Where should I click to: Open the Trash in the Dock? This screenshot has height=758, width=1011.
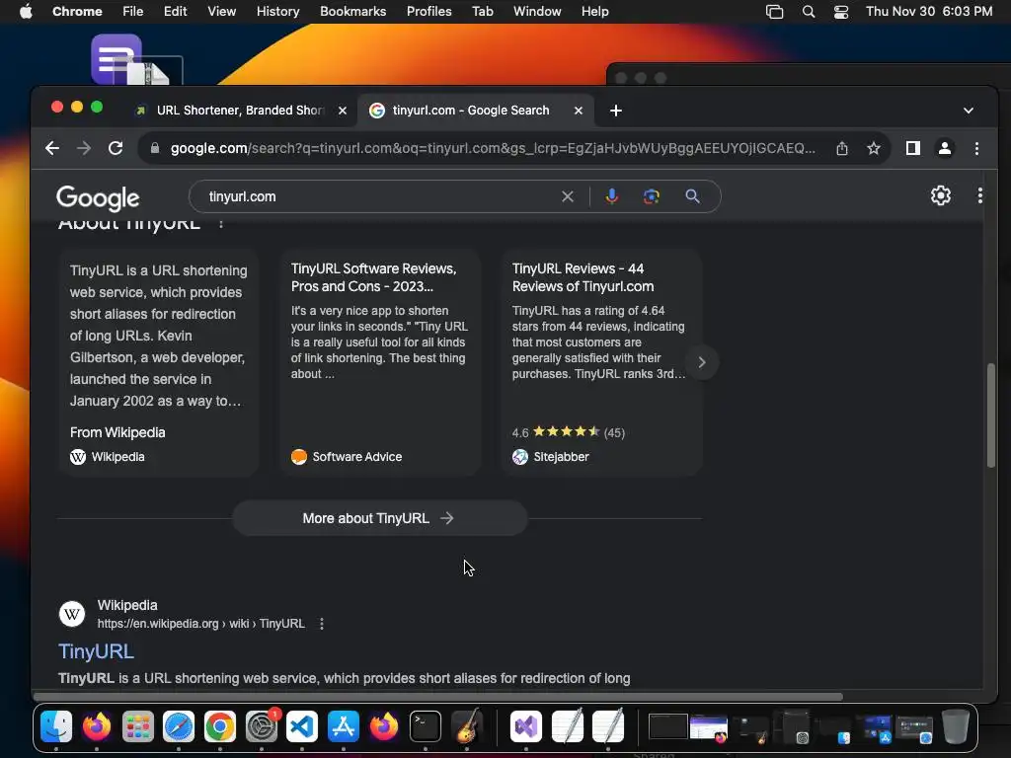pos(956,726)
